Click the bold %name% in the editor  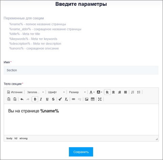50,111
